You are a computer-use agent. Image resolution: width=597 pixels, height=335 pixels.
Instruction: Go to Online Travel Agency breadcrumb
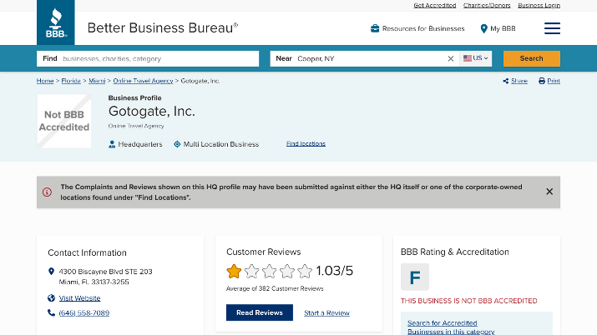coord(143,81)
